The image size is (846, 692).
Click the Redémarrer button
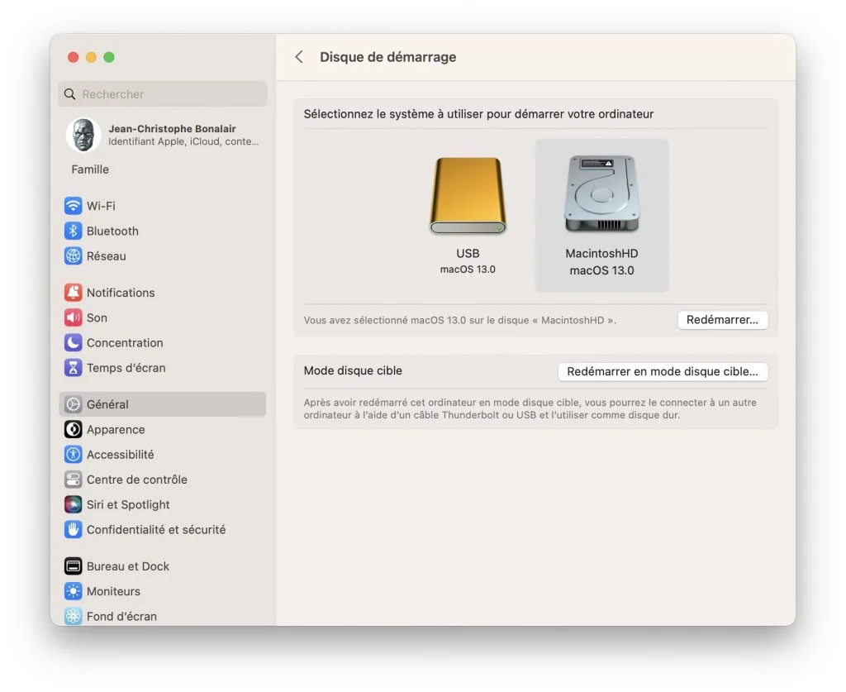tap(722, 319)
